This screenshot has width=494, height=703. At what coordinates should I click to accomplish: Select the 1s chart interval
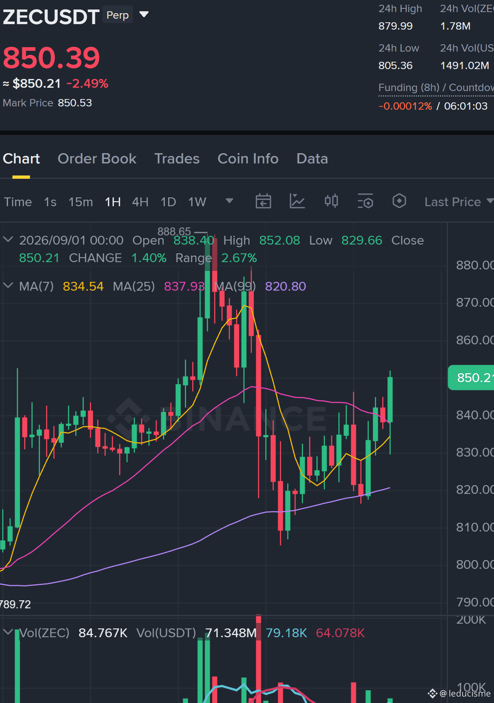pyautogui.click(x=50, y=202)
